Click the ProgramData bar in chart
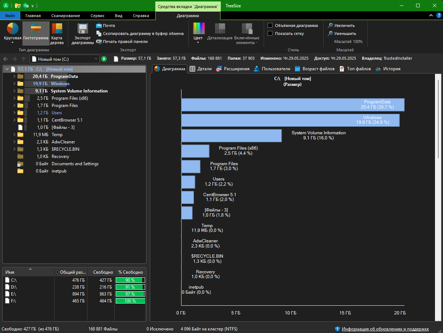 click(293, 105)
